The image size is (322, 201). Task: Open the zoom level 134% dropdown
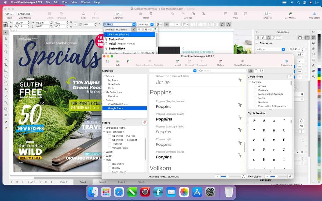[10, 14]
